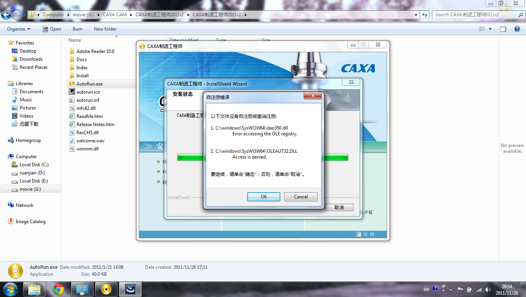
Task: Click Open in the Explorer toolbar
Action: [52, 29]
